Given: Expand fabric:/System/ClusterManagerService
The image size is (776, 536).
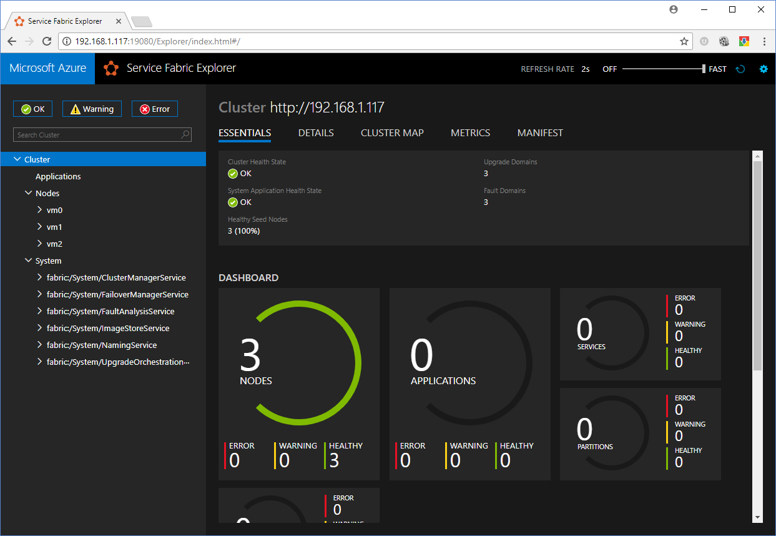Looking at the screenshot, I should pyautogui.click(x=39, y=277).
